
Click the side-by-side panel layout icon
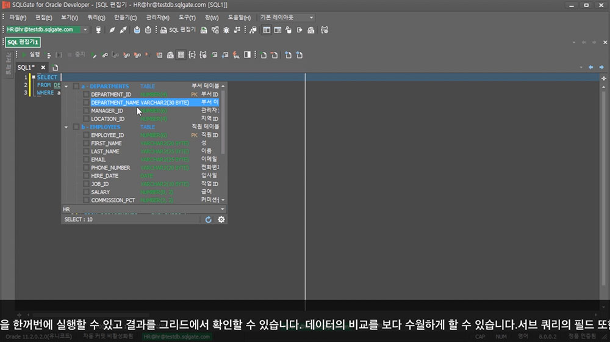[x=267, y=30]
